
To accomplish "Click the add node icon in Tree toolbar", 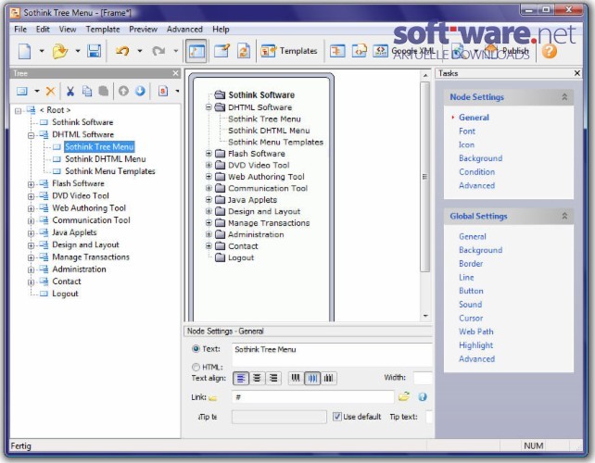I will pos(22,91).
